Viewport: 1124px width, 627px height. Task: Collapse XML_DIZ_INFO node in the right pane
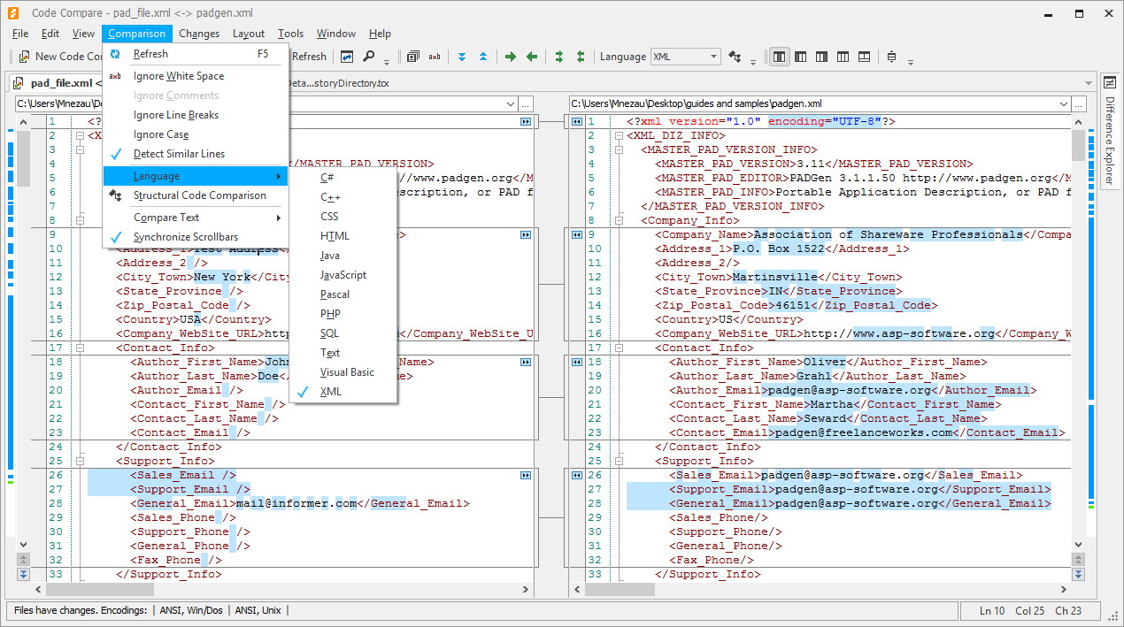coord(619,135)
